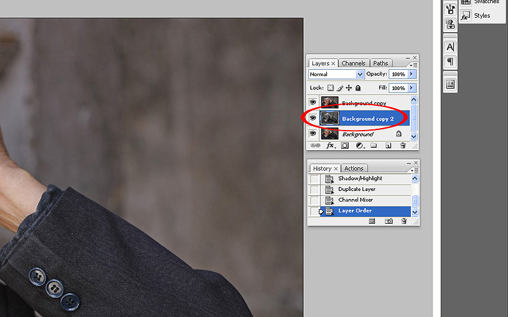Viewport: 508px width, 317px height.
Task: Expand the Opacity slider arrow
Action: (411, 74)
